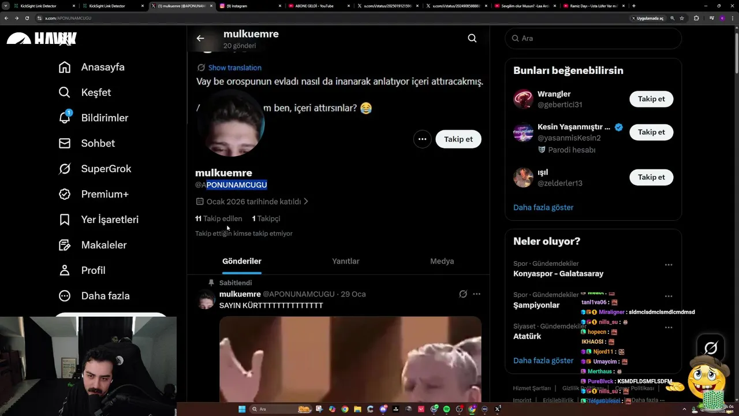Switch to Gönderiler tab
Image resolution: width=739 pixels, height=416 pixels.
point(242,261)
